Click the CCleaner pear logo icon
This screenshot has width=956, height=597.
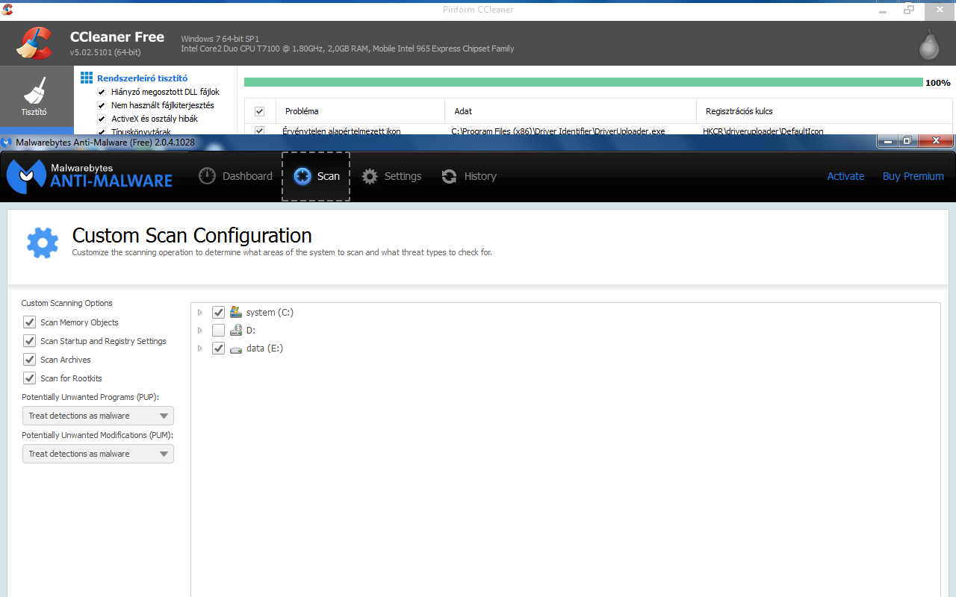click(x=928, y=44)
